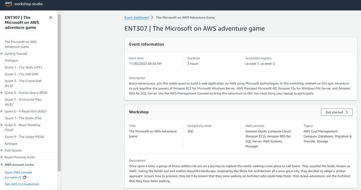Open the Event dashboard breadcrumb link
Viewport: 361px width, 190px height.
(x=137, y=17)
